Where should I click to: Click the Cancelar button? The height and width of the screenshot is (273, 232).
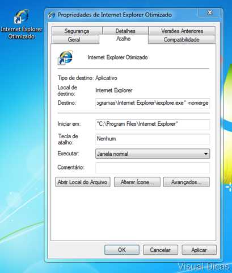tap(161, 250)
